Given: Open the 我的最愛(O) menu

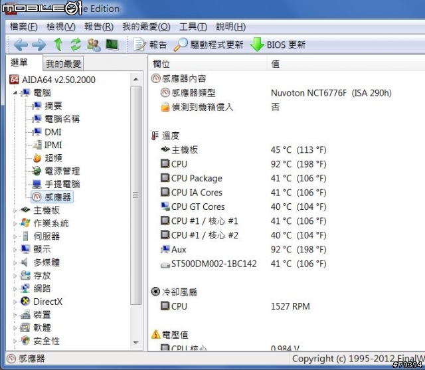Looking at the screenshot, I should pyautogui.click(x=146, y=27).
